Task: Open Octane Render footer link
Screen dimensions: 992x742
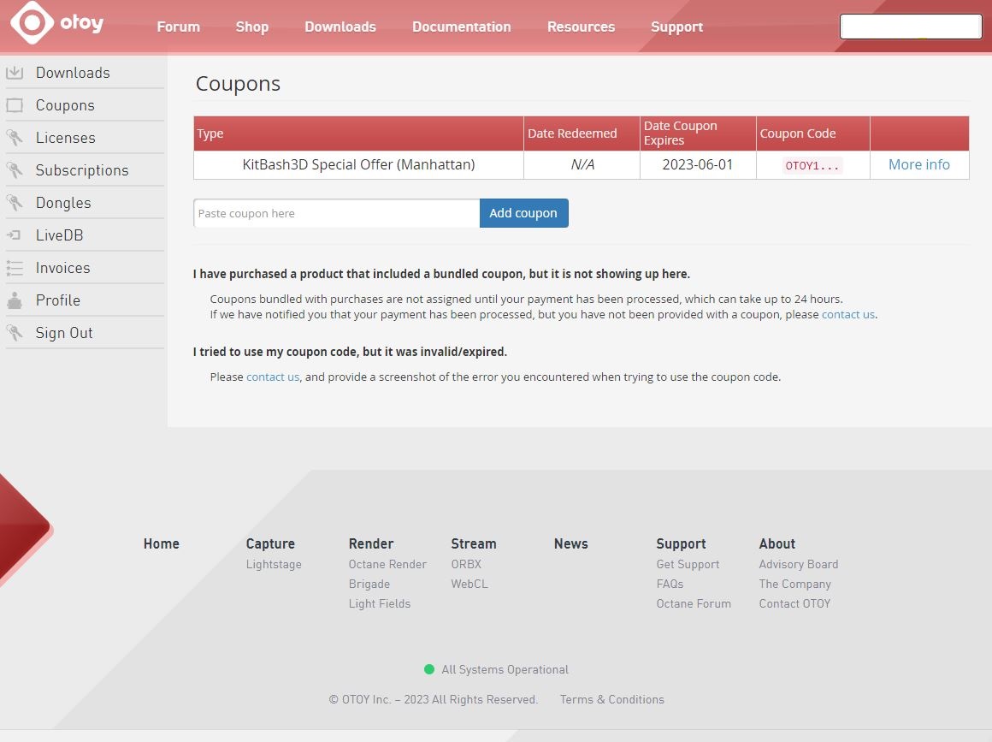Action: coord(387,564)
